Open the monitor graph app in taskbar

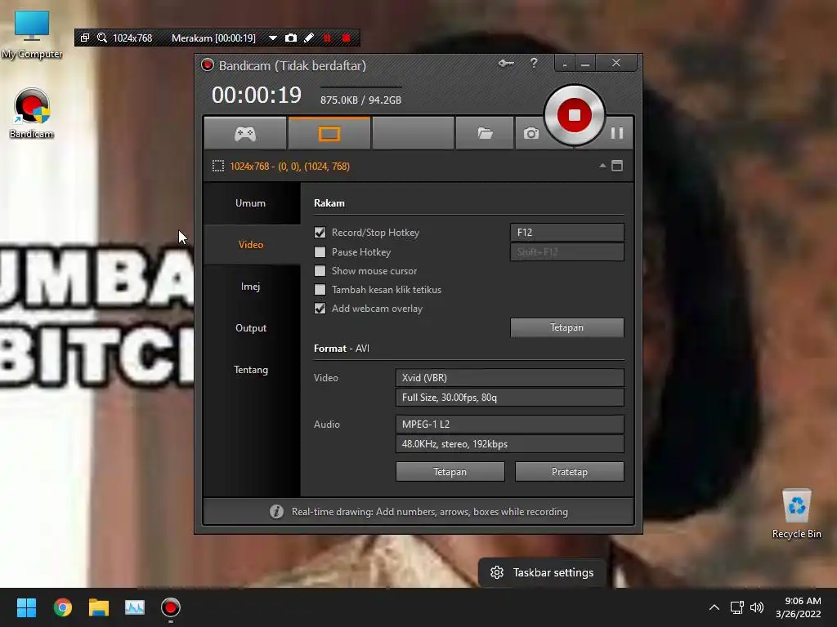tap(135, 607)
